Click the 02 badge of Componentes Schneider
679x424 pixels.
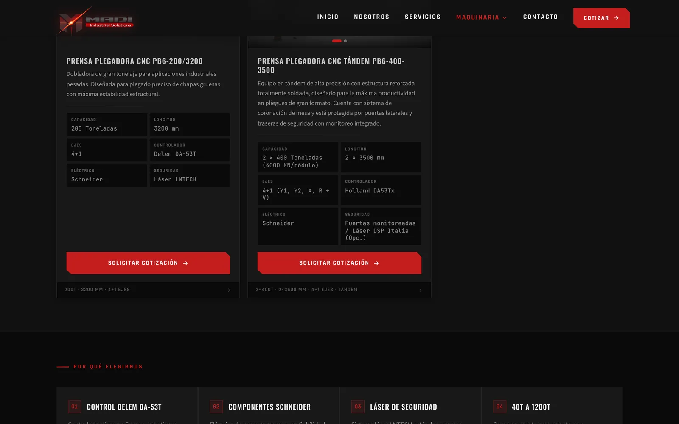tap(216, 407)
